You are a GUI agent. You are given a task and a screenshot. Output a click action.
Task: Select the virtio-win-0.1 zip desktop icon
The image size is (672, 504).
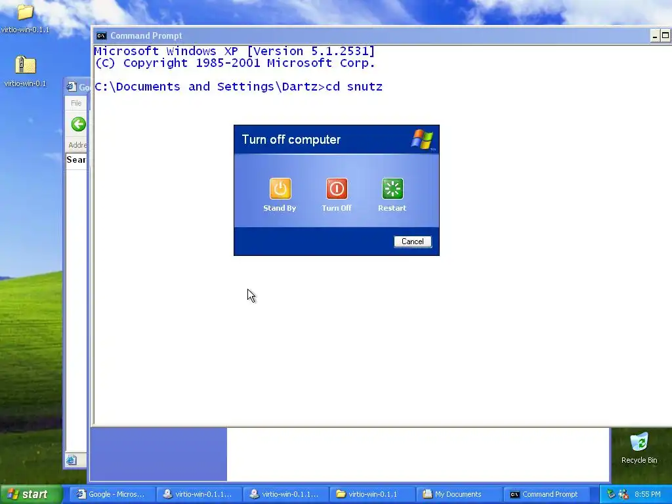25,71
